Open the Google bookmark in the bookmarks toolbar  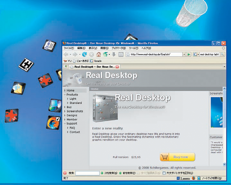96,61
